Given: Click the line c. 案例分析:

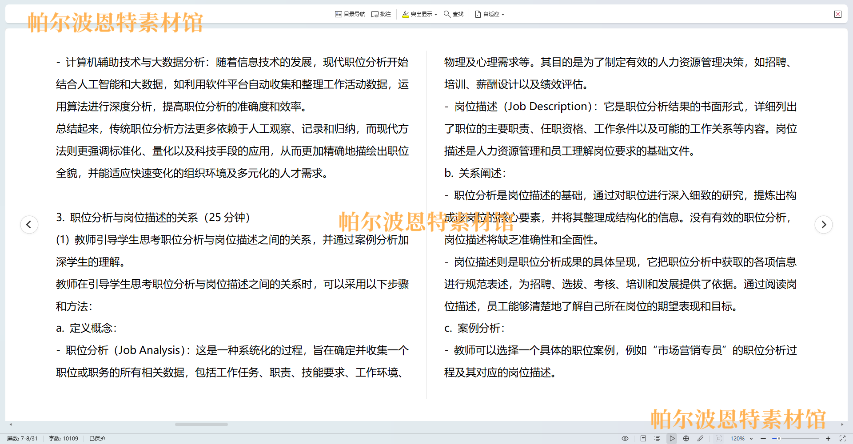Looking at the screenshot, I should click(x=474, y=328).
